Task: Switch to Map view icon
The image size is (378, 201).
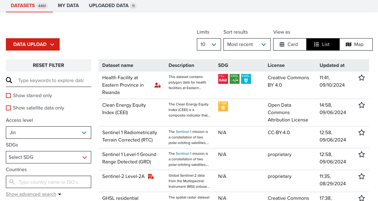Action: pos(356,44)
